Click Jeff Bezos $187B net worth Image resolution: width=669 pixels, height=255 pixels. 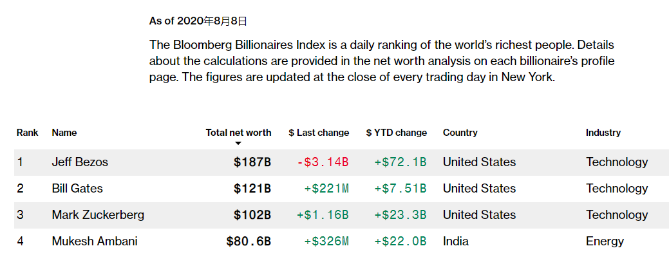252,162
